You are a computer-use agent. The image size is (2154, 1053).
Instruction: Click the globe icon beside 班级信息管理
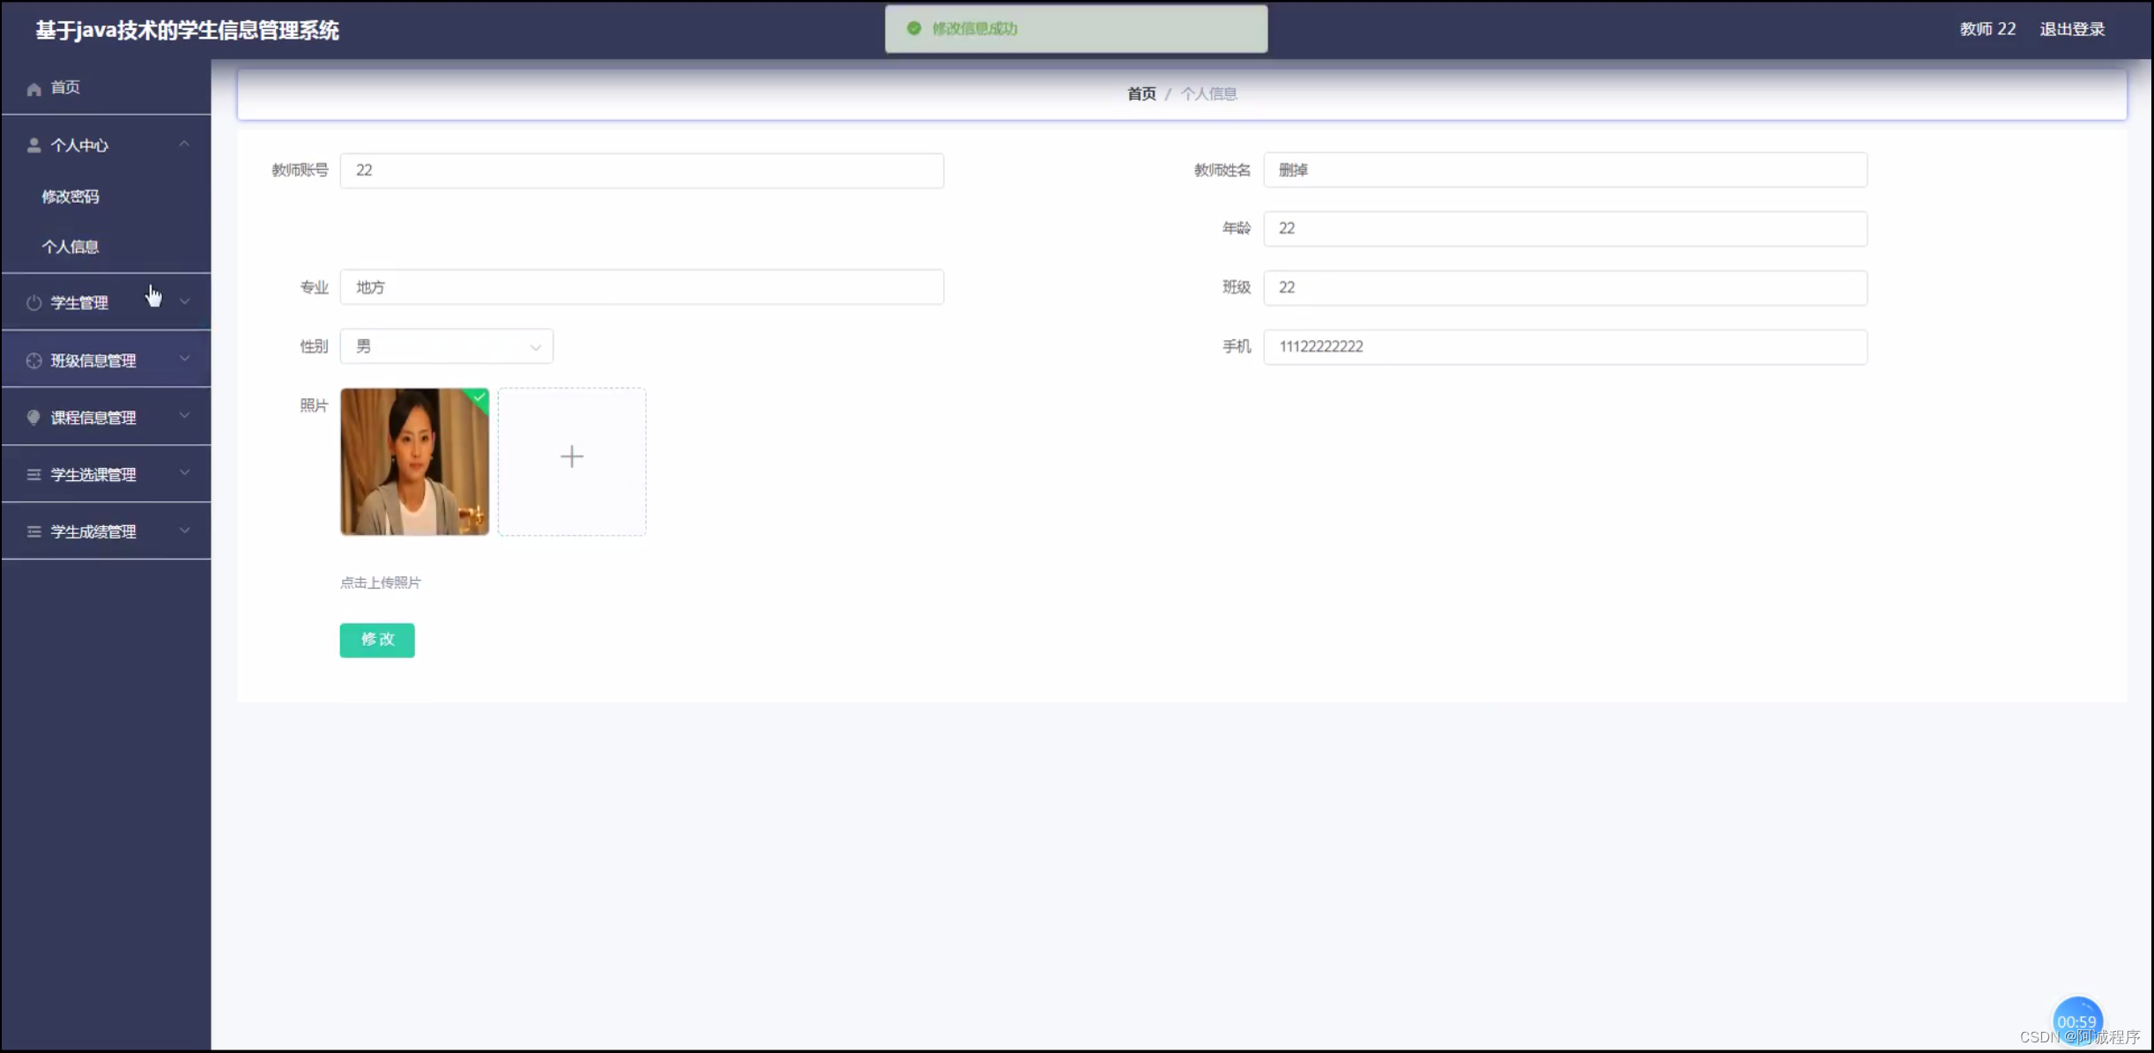tap(33, 360)
